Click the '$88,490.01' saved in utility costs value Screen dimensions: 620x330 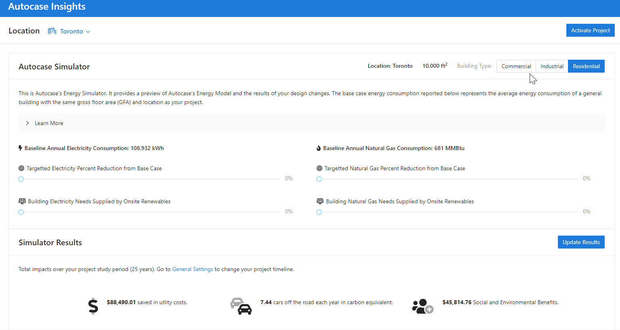[x=121, y=302]
